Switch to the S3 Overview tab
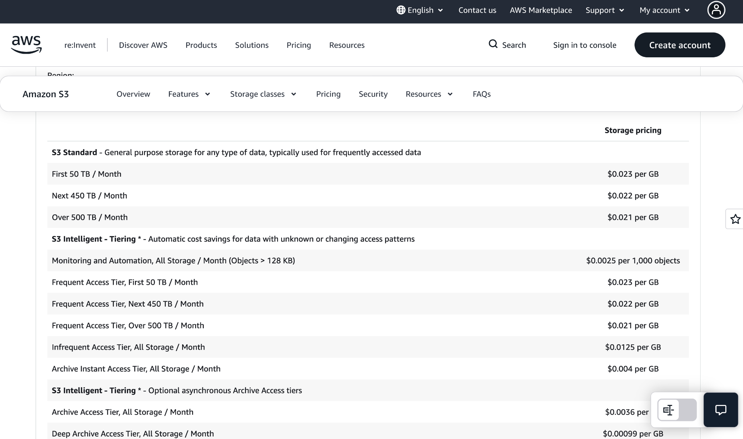Image resolution: width=743 pixels, height=439 pixels. [x=133, y=94]
